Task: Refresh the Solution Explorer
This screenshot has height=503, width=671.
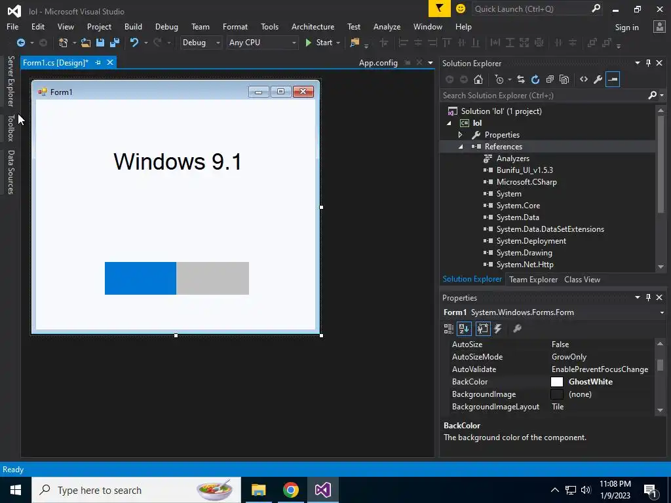Action: [535, 79]
